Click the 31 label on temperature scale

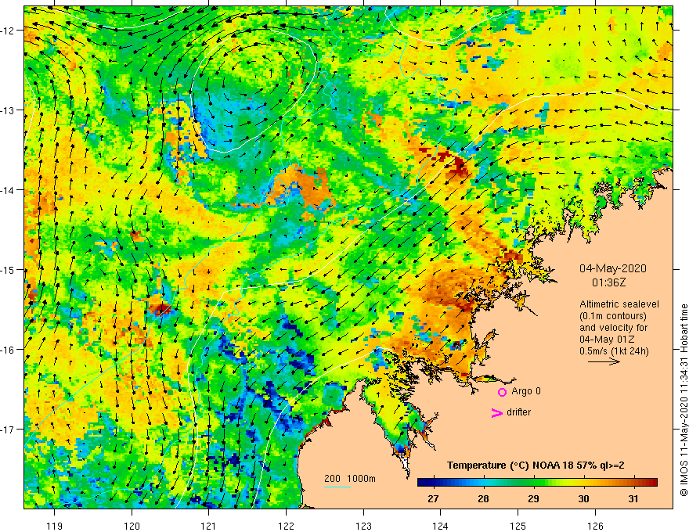(633, 498)
